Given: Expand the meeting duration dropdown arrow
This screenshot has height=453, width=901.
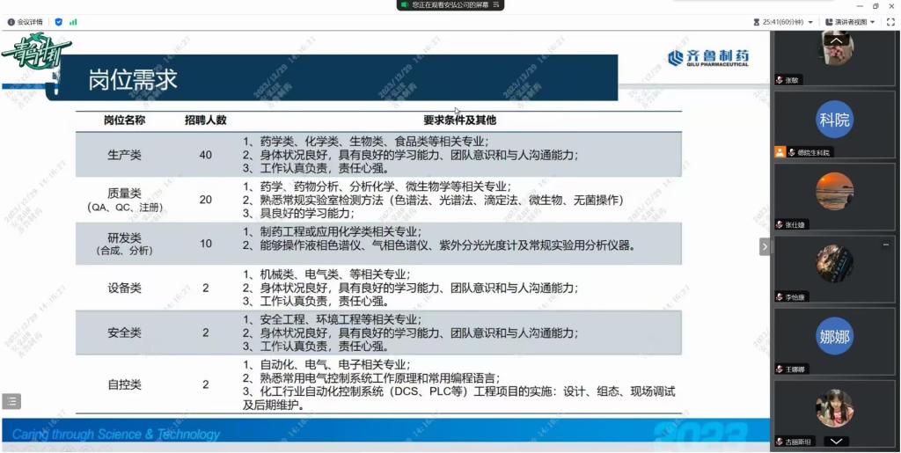Looking at the screenshot, I should pos(809,22).
